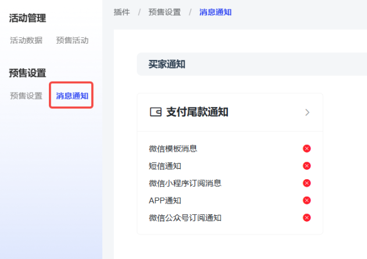Go to 预售活动 in the sidebar
The height and width of the screenshot is (259, 367).
point(72,40)
